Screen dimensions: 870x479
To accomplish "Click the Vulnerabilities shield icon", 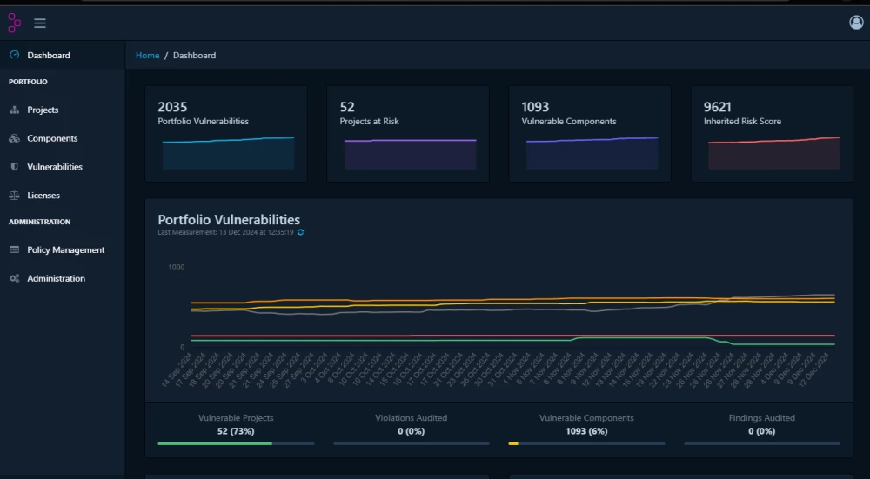I will point(14,167).
